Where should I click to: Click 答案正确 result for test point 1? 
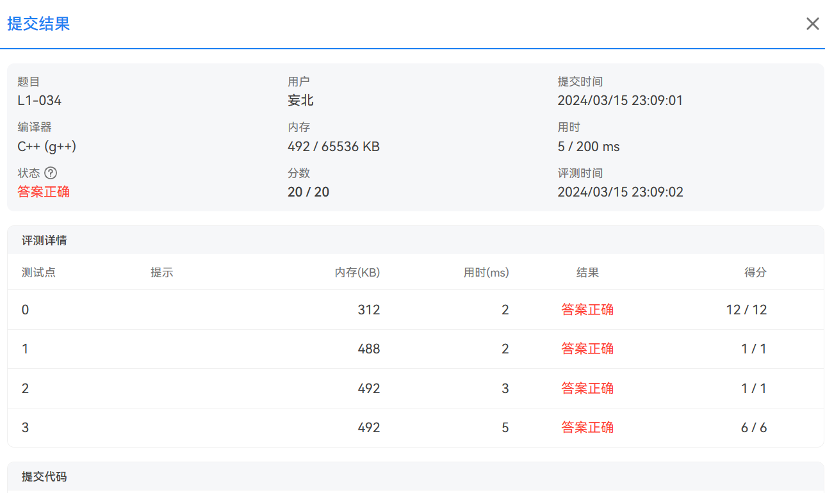(x=587, y=349)
